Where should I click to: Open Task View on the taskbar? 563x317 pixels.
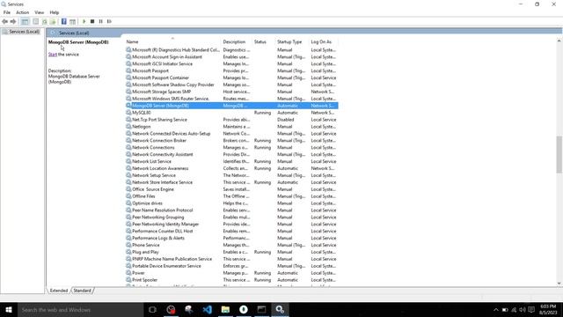pos(152,309)
